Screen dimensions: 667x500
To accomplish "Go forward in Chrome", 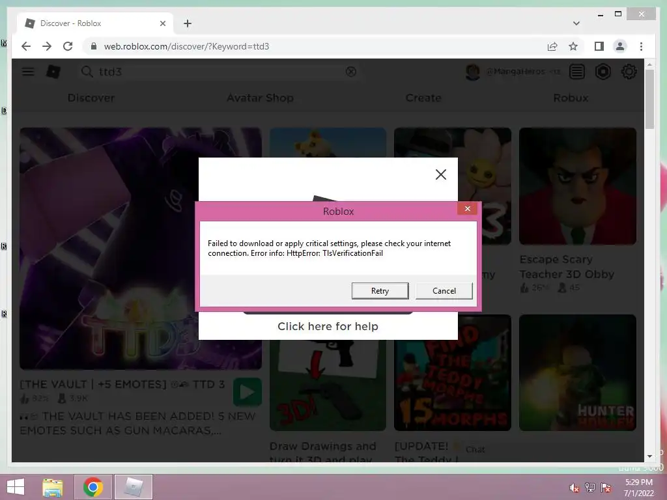I will pyautogui.click(x=47, y=46).
